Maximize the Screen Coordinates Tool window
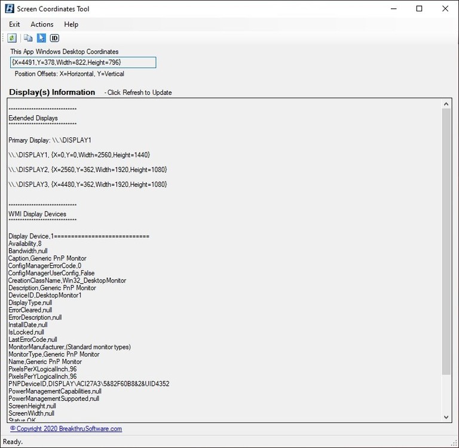459x448 pixels. [419, 9]
